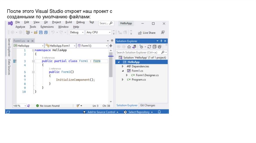Open the Debug configuration dropdown
The width and height of the screenshot is (256, 143).
77,32
